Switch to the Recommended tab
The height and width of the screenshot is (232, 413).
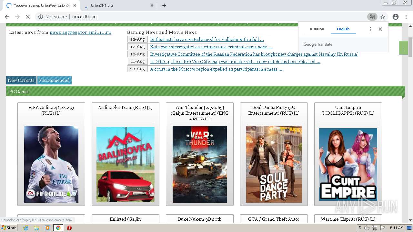(x=54, y=80)
